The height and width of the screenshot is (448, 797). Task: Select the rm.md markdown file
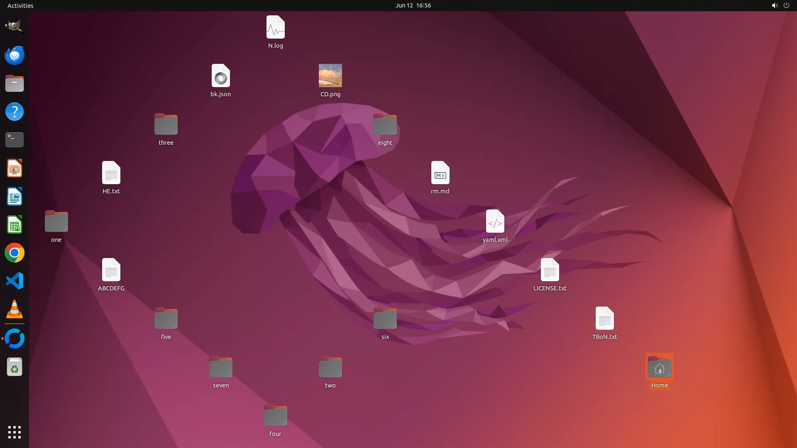440,173
